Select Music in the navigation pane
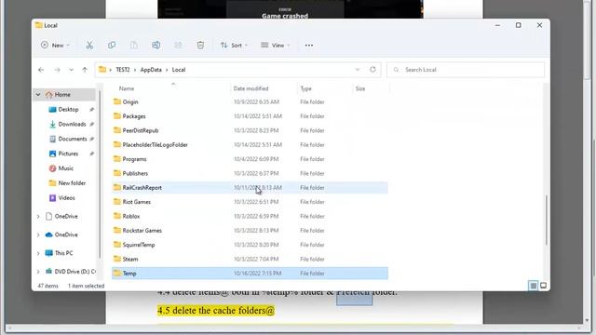The image size is (596, 335). click(65, 168)
